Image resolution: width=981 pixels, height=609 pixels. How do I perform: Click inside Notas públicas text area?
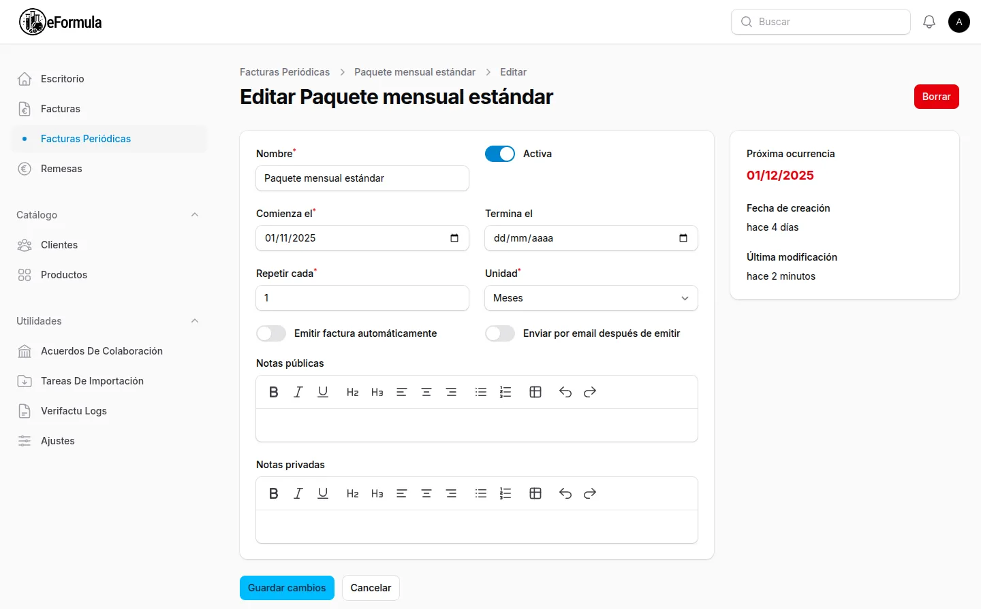[x=477, y=425]
